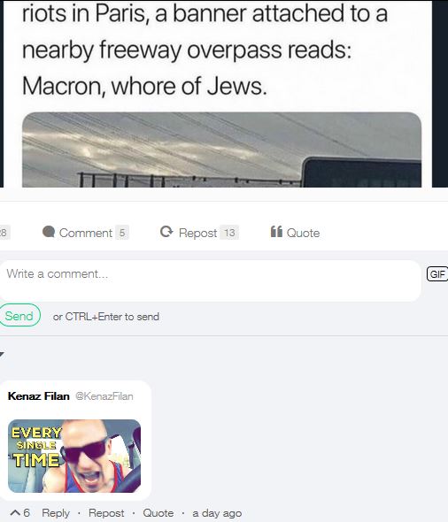448x522 pixels.
Task: Send the comment with Send button
Action: tap(19, 315)
